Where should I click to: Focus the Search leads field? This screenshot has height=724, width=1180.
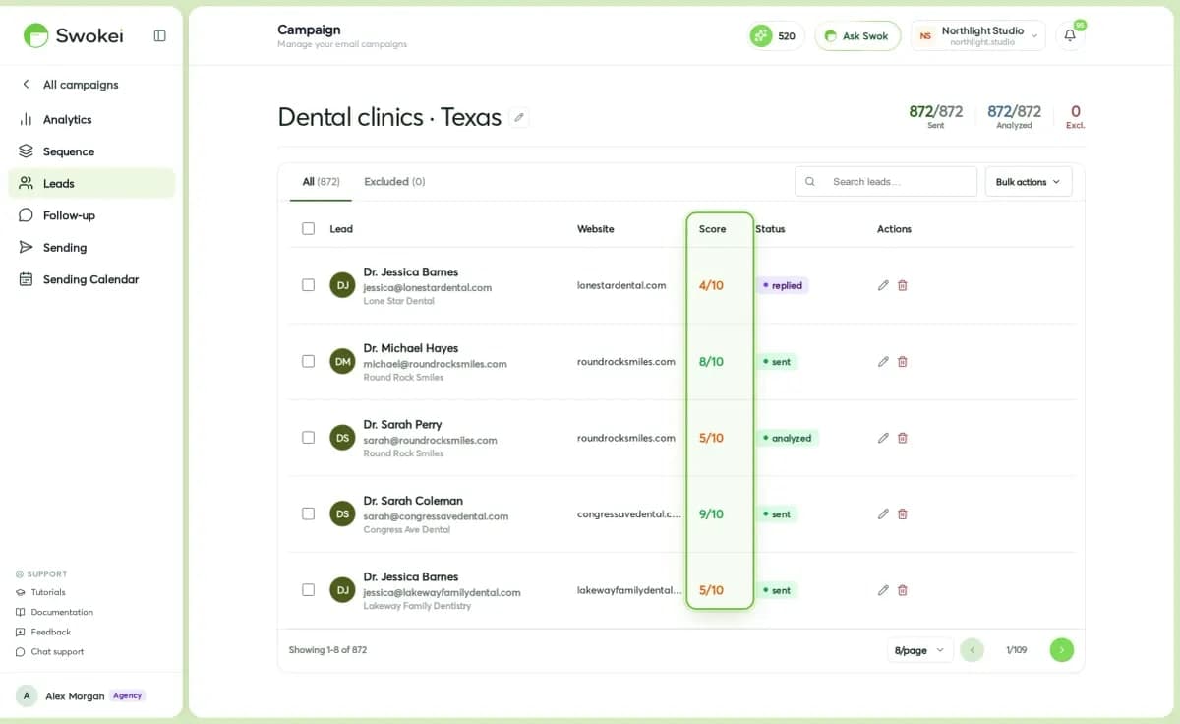pyautogui.click(x=886, y=182)
